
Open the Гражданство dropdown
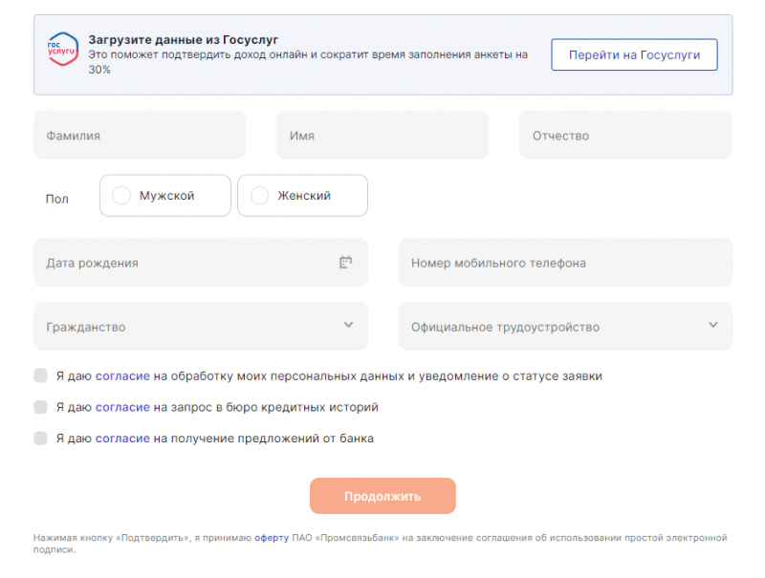[201, 326]
